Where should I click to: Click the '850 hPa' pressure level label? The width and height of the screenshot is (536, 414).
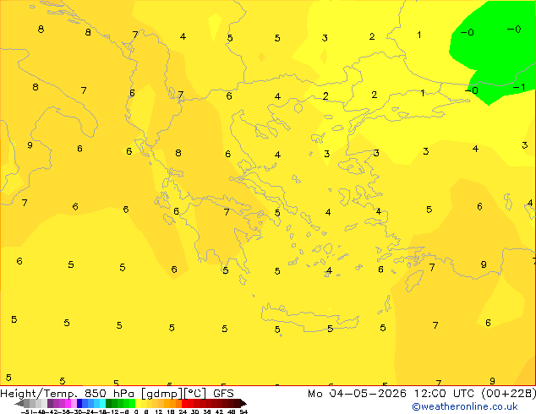click(109, 394)
